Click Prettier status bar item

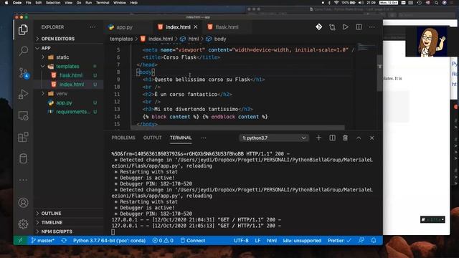point(339,241)
